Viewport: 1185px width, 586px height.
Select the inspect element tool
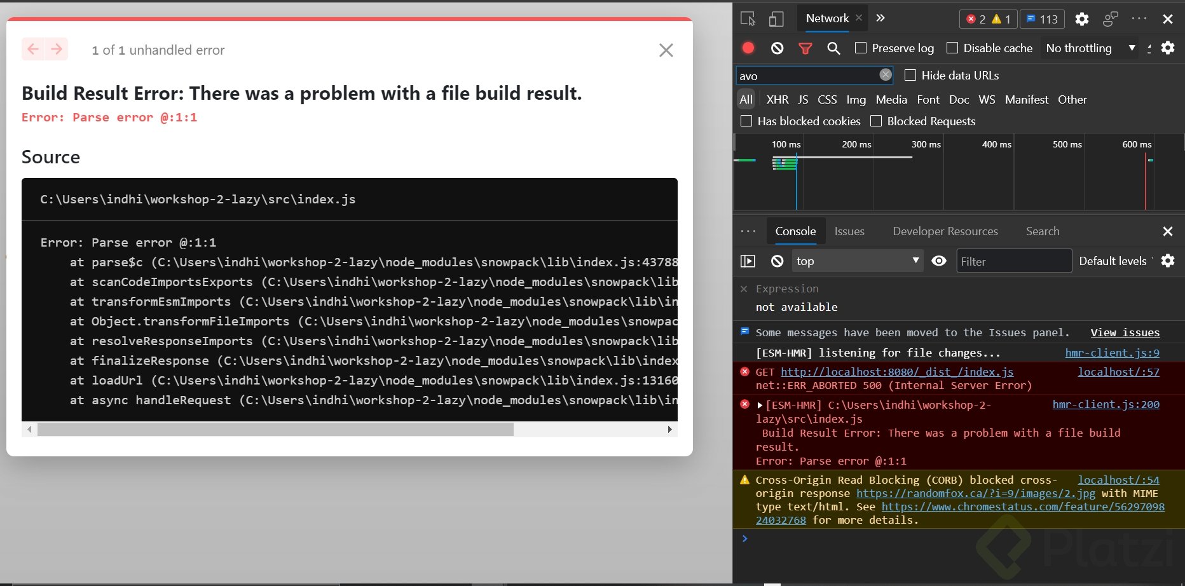point(748,19)
